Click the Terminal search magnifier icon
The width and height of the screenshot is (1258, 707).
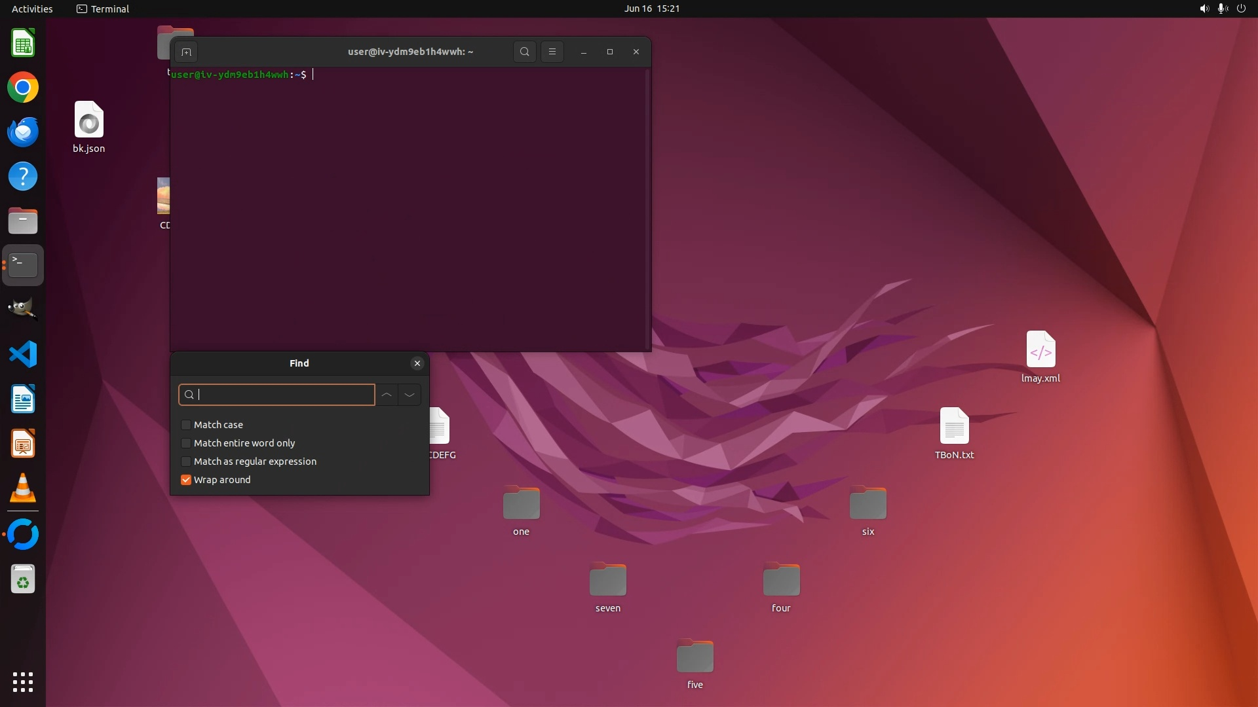[x=524, y=52]
